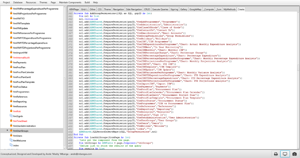300x158 pixels.
Task: Switch to the Execute Queries tab
Action: 160,9
